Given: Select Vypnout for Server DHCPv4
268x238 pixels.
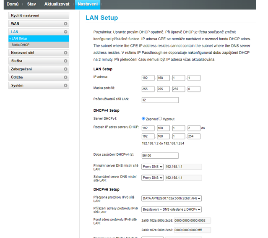Looking at the screenshot, I should point(160,119).
